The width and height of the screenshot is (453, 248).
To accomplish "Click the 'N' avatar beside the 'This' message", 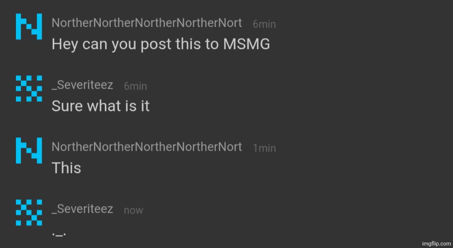I will (x=29, y=151).
